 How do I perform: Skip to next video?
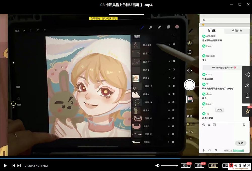coord(19,165)
